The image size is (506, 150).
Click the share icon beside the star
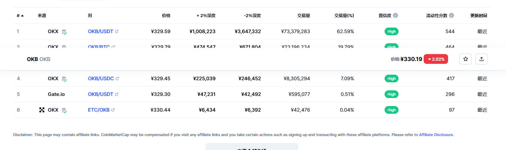[x=481, y=59]
